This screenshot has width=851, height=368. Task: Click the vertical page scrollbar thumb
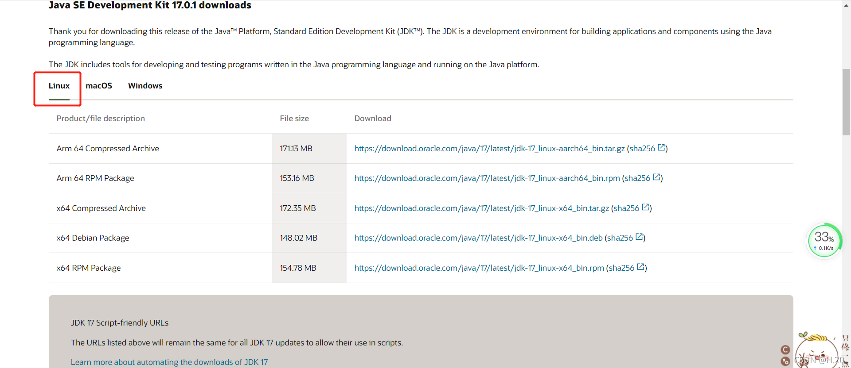tap(846, 102)
